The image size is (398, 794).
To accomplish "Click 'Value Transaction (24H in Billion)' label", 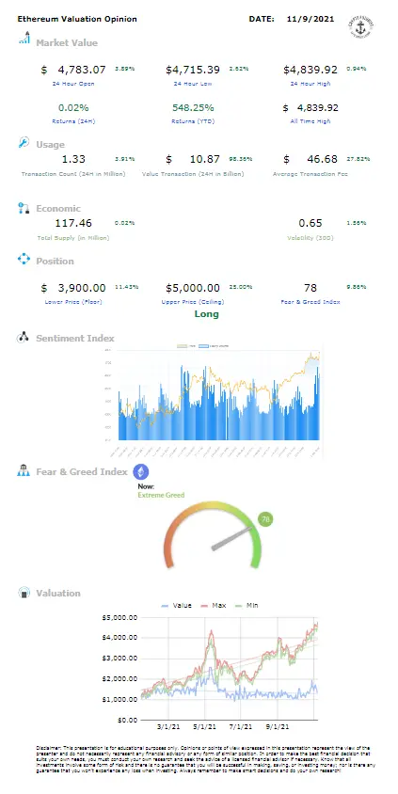I will 193,174.
